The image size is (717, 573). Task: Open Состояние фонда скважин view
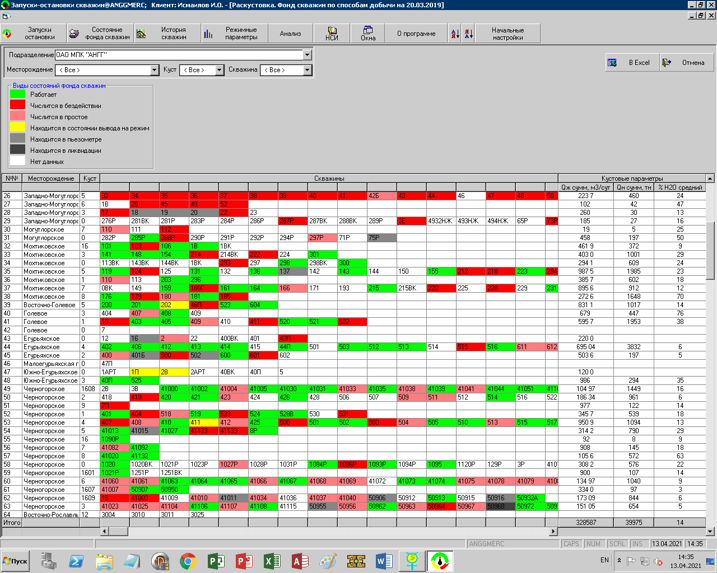[x=100, y=34]
